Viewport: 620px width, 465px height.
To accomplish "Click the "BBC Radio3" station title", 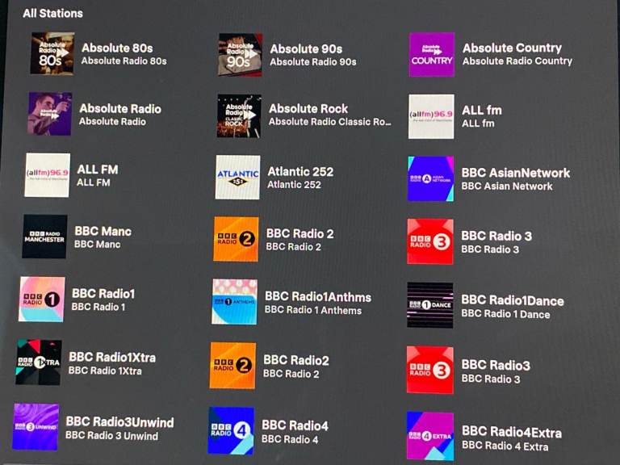I will click(x=496, y=366).
